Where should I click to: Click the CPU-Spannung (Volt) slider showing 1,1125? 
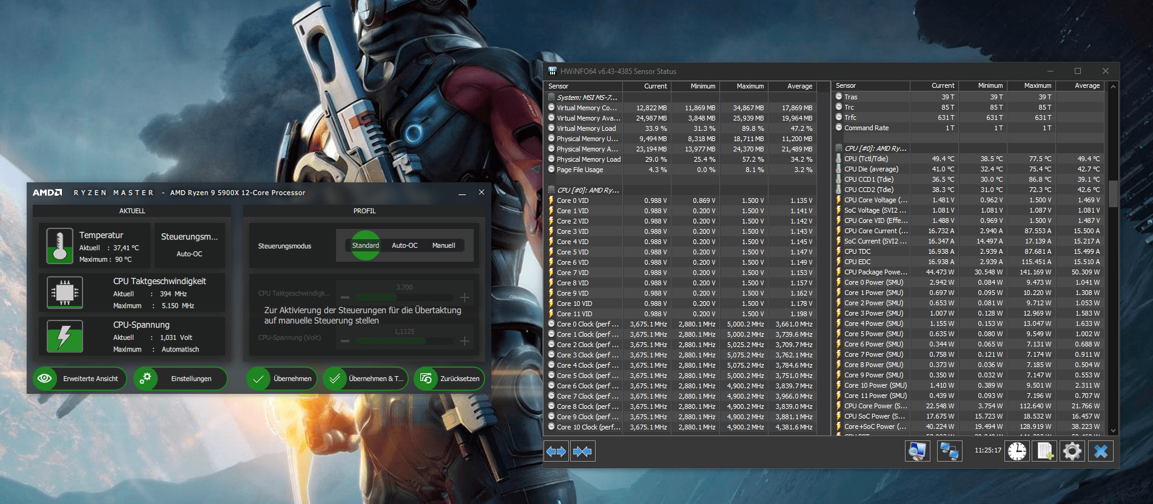tap(405, 341)
